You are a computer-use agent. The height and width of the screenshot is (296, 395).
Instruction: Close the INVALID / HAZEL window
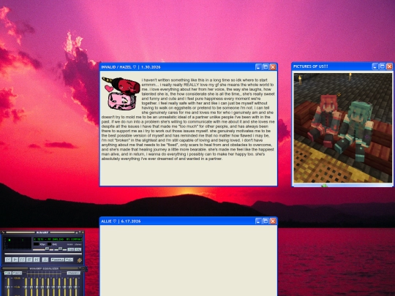coord(273,67)
